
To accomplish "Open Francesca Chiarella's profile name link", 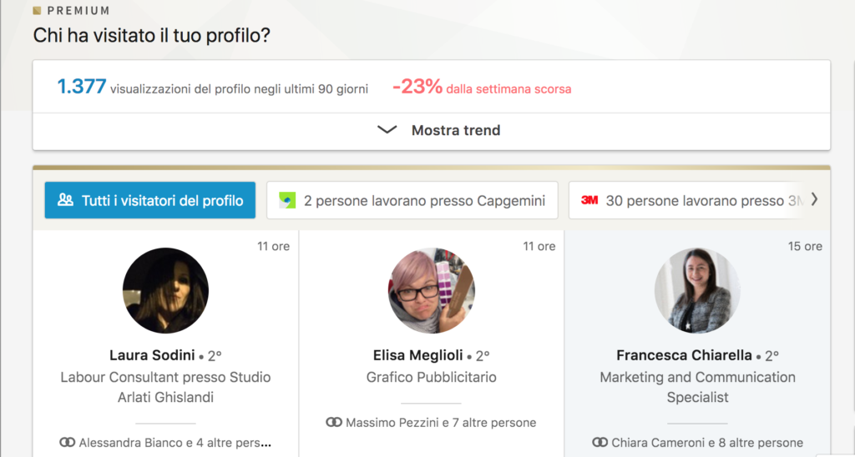I will pos(684,355).
